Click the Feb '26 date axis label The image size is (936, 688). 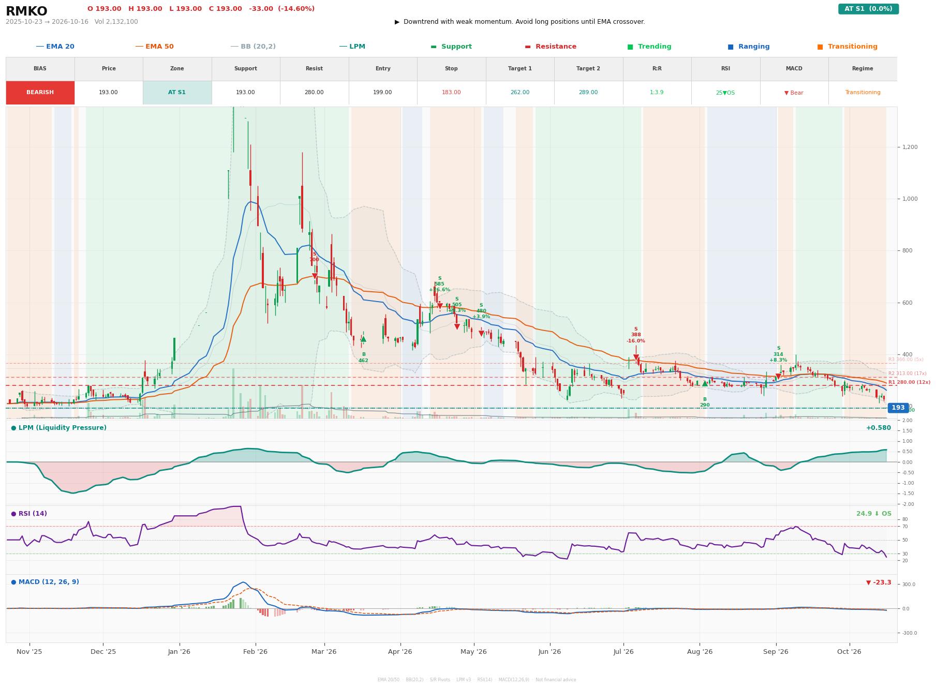coord(255,651)
